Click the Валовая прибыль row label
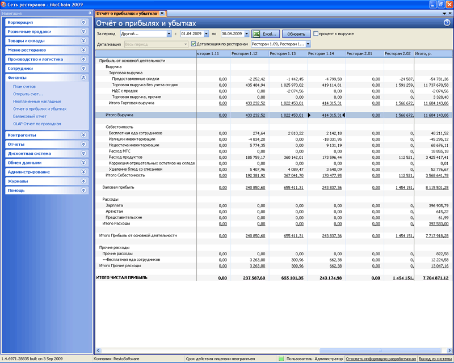The height and width of the screenshot is (363, 454). click(118, 187)
